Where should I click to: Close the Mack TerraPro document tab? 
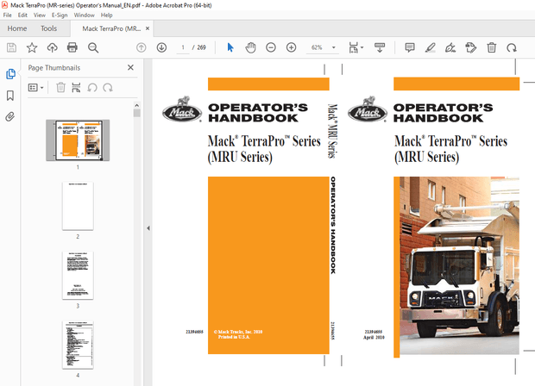coord(148,28)
